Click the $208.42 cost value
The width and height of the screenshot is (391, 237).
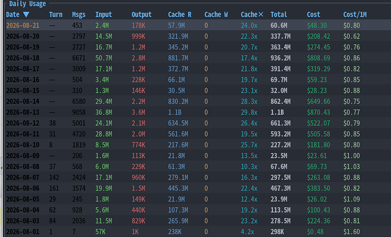click(318, 36)
